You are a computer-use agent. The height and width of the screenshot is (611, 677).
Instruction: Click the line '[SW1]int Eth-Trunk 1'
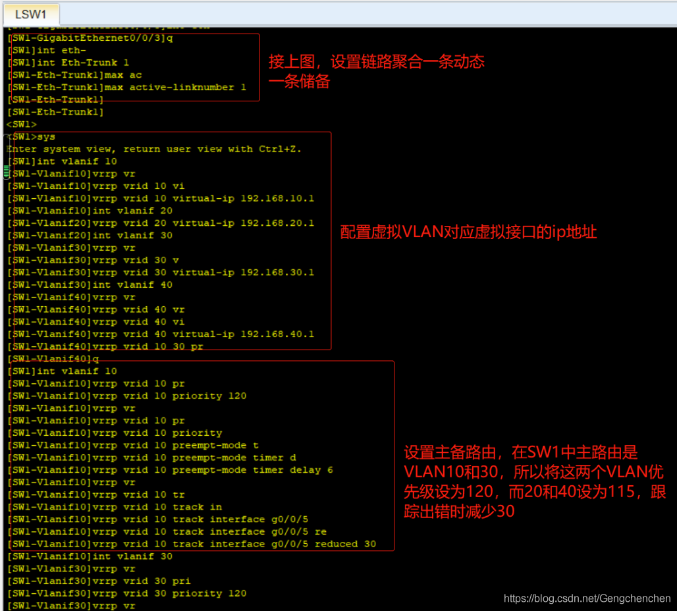[x=68, y=63]
